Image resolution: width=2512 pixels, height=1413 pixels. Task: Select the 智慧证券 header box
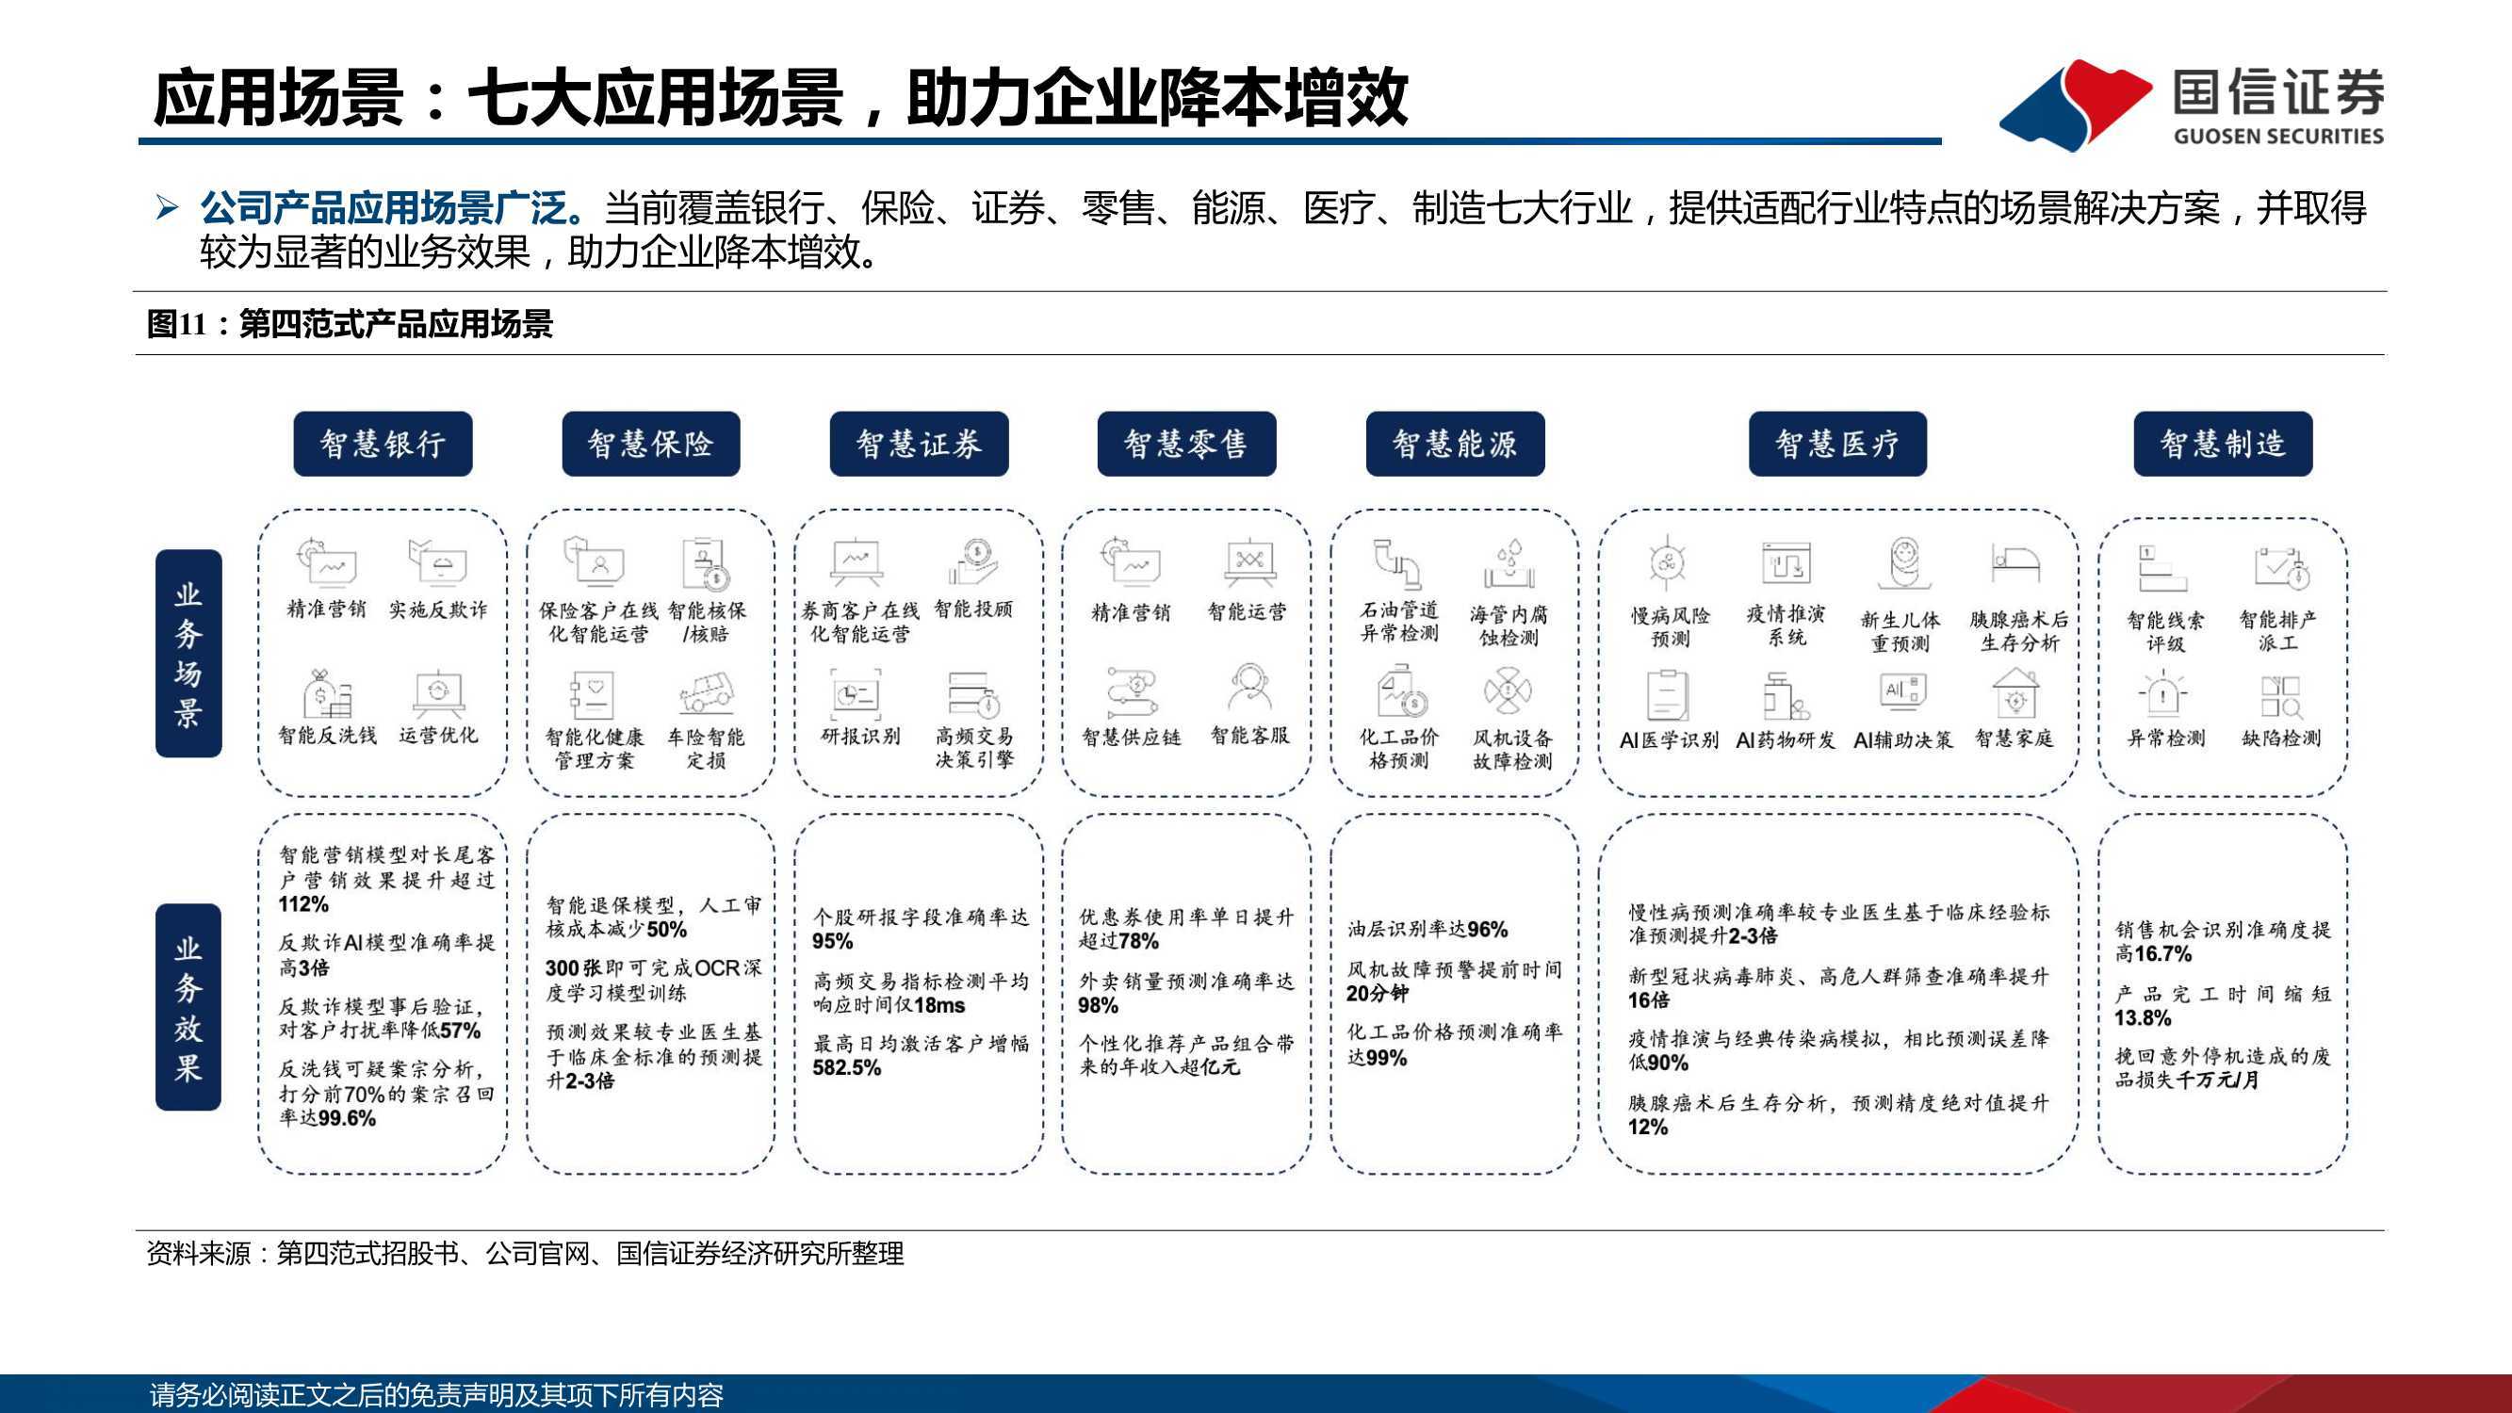tap(919, 444)
